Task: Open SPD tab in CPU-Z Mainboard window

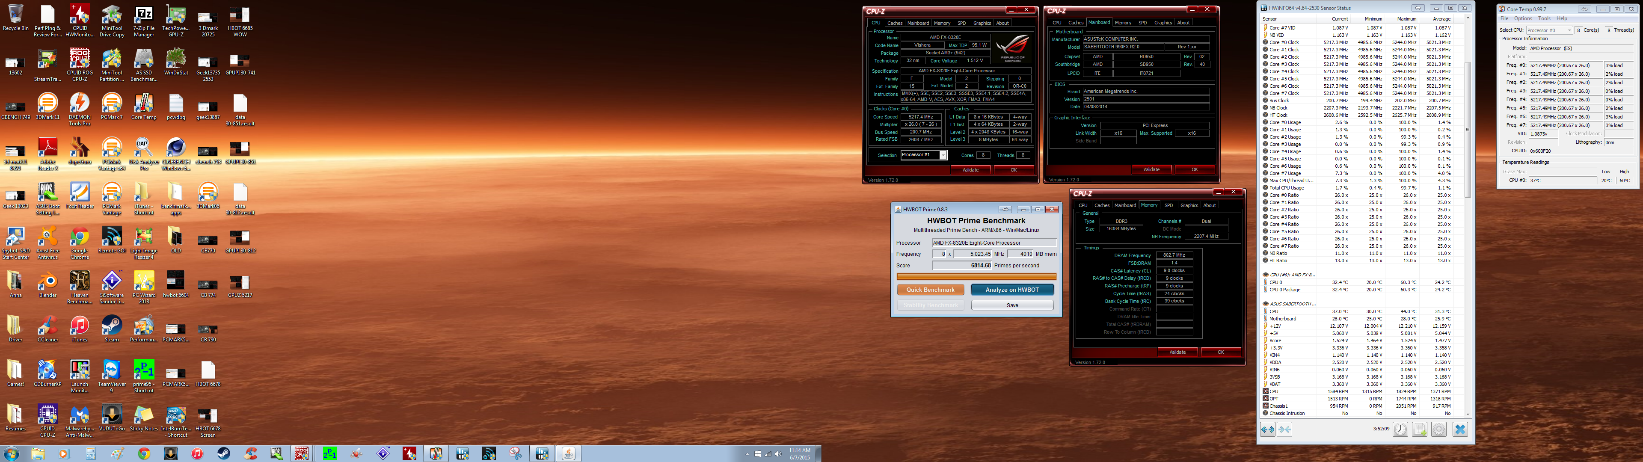Action: point(1142,23)
